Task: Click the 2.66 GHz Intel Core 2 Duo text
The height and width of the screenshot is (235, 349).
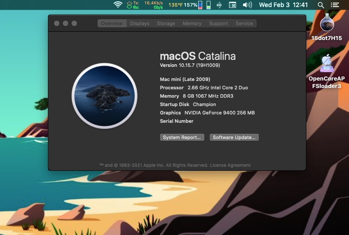Action: point(218,88)
